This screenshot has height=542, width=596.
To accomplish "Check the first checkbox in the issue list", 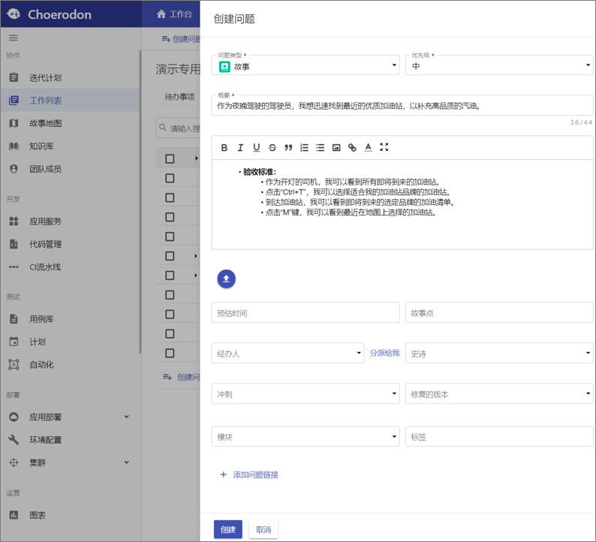I will 170,158.
